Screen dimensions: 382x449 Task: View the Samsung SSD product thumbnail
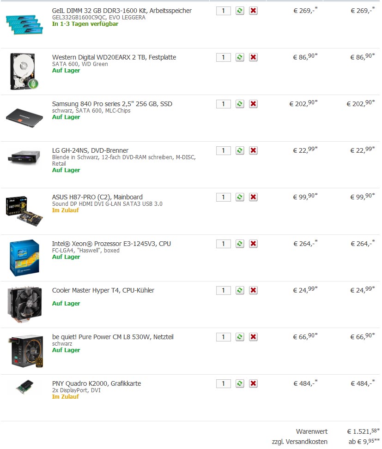(x=24, y=118)
